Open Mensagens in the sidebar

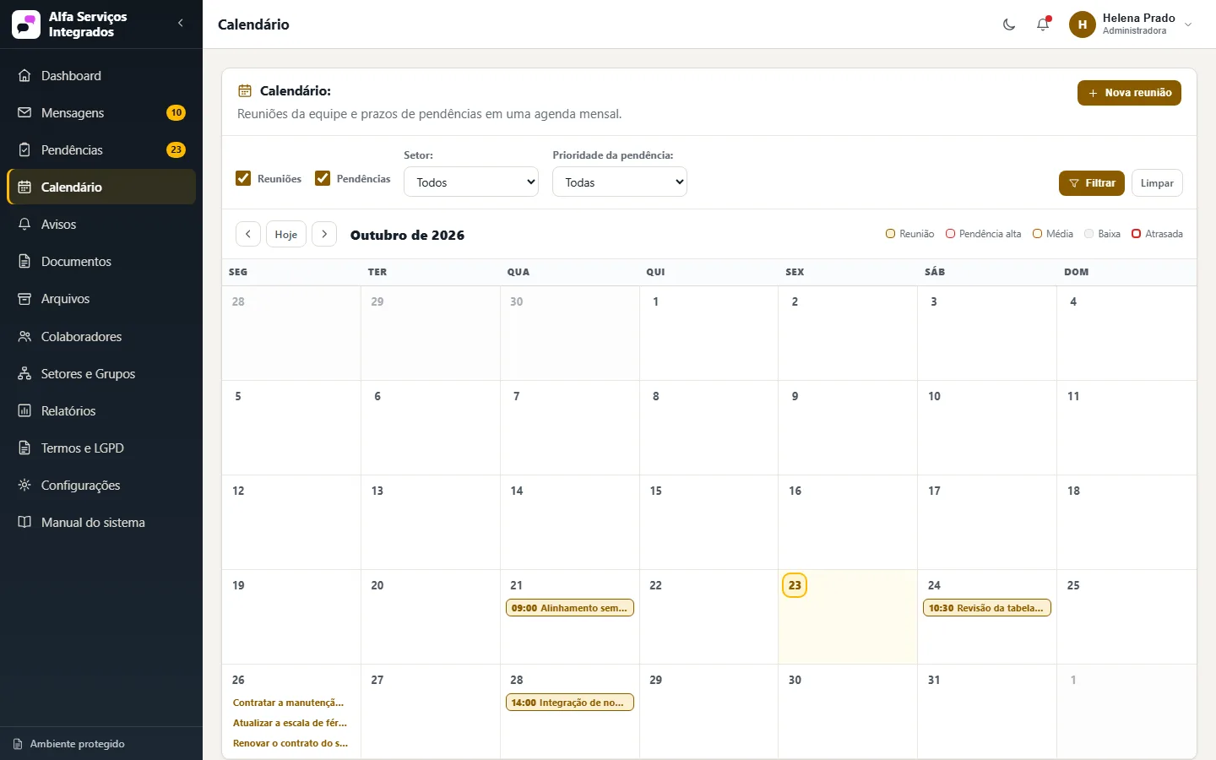[x=101, y=113]
